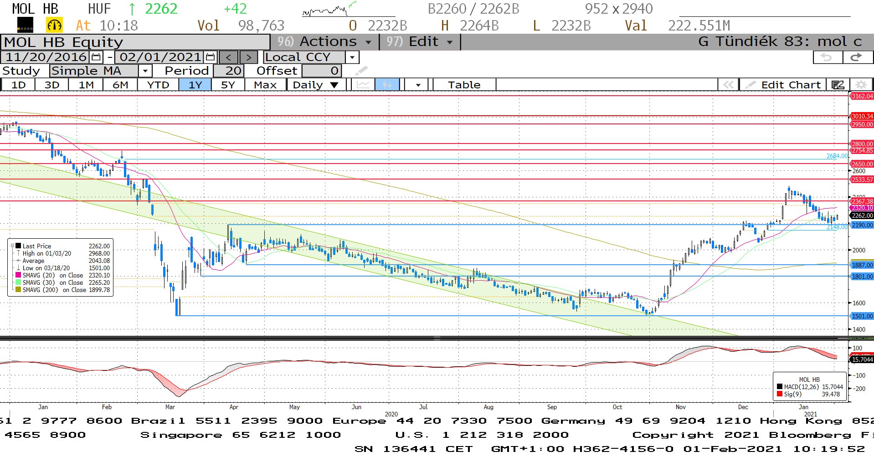
Task: Select the 1D range tab
Action: coord(18,85)
